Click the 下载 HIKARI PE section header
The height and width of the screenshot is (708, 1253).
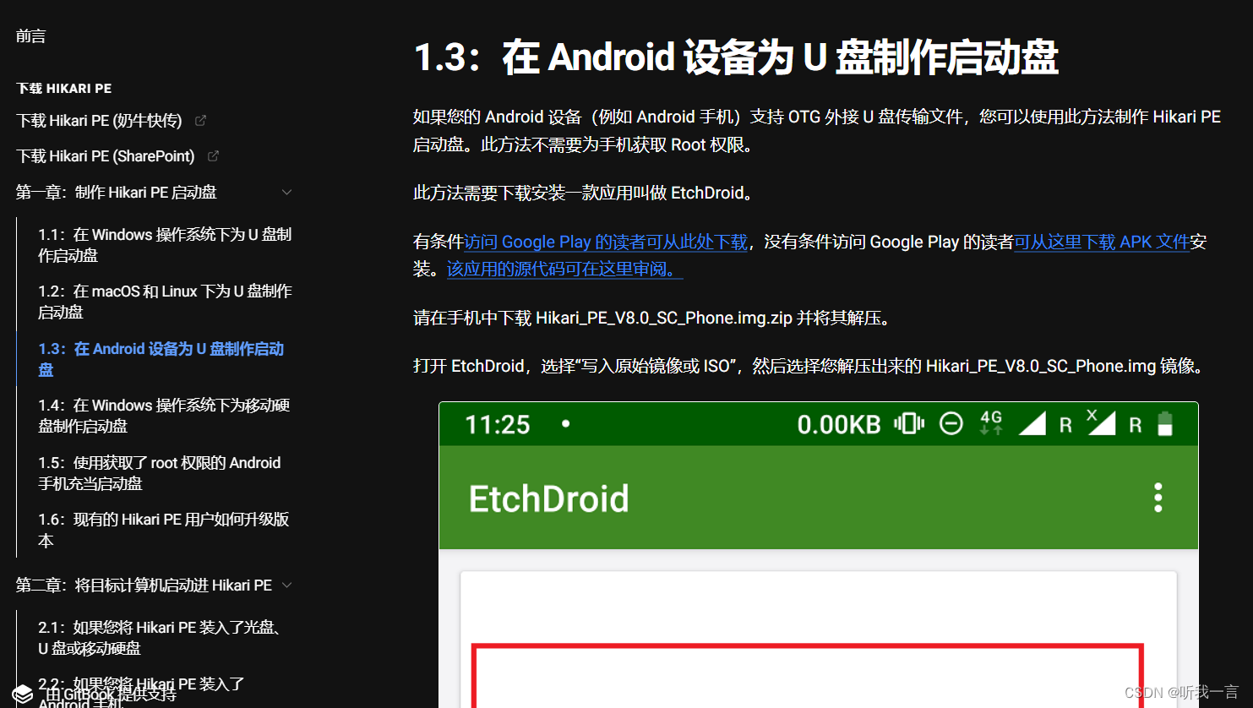pyautogui.click(x=64, y=89)
